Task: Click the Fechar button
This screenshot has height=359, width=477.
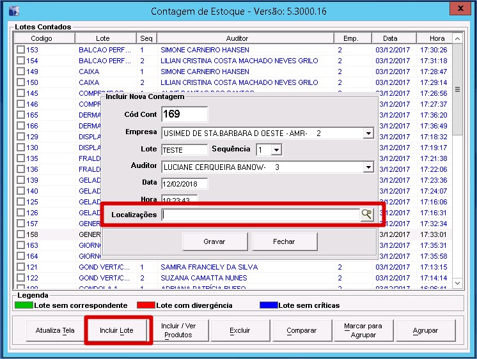Action: [x=284, y=241]
